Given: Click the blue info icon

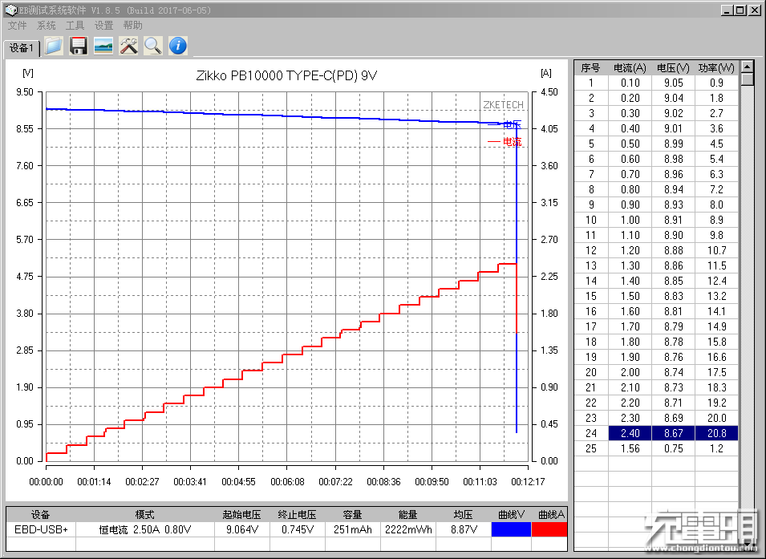Looking at the screenshot, I should (x=177, y=46).
